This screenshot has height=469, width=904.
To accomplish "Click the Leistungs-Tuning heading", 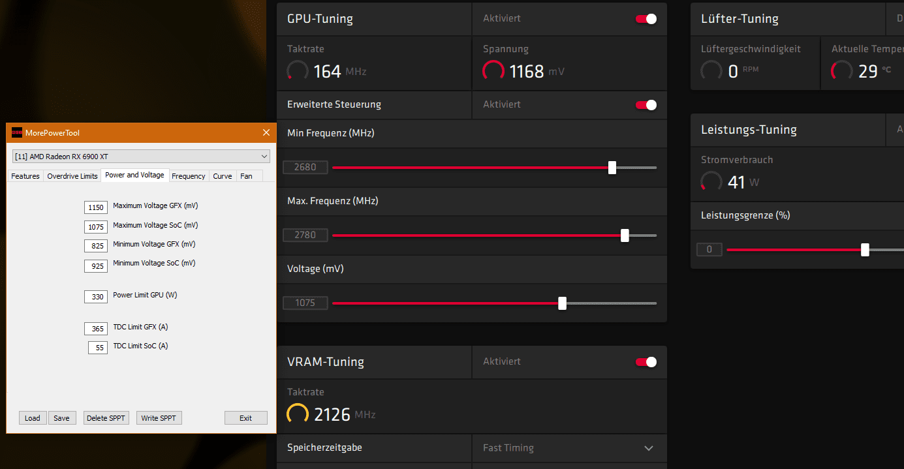I will (749, 130).
